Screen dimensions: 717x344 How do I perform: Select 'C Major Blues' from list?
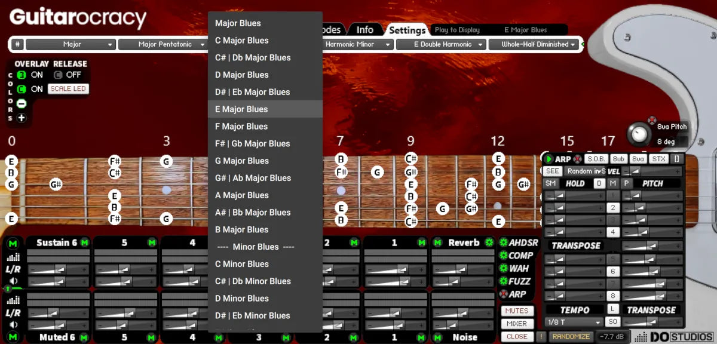(x=265, y=41)
